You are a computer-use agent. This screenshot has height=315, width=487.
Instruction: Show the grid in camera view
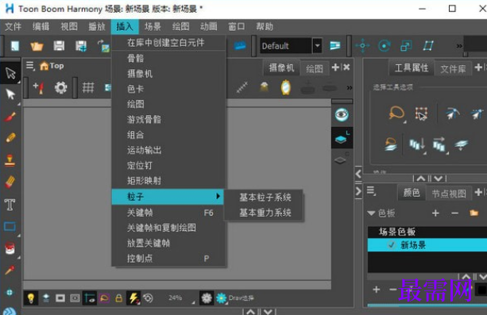88,88
